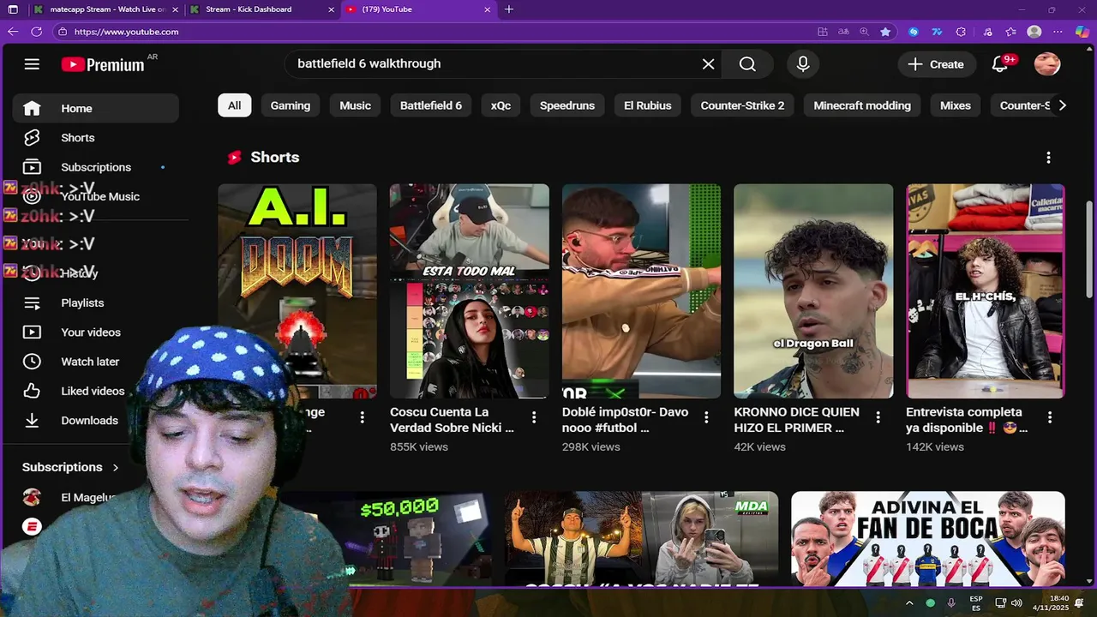This screenshot has width=1097, height=617.
Task: Open the volume icon in system tray
Action: (1017, 603)
